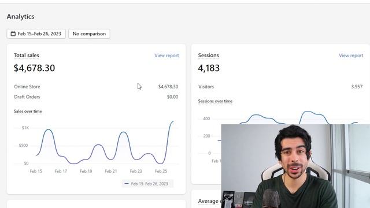Click the Feb 21 axis label on sales chart
The width and height of the screenshot is (370, 208).
pyautogui.click(x=111, y=171)
